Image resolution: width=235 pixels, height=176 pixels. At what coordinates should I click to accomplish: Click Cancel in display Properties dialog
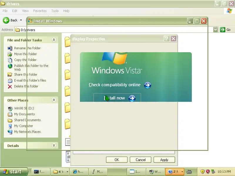(x=140, y=160)
